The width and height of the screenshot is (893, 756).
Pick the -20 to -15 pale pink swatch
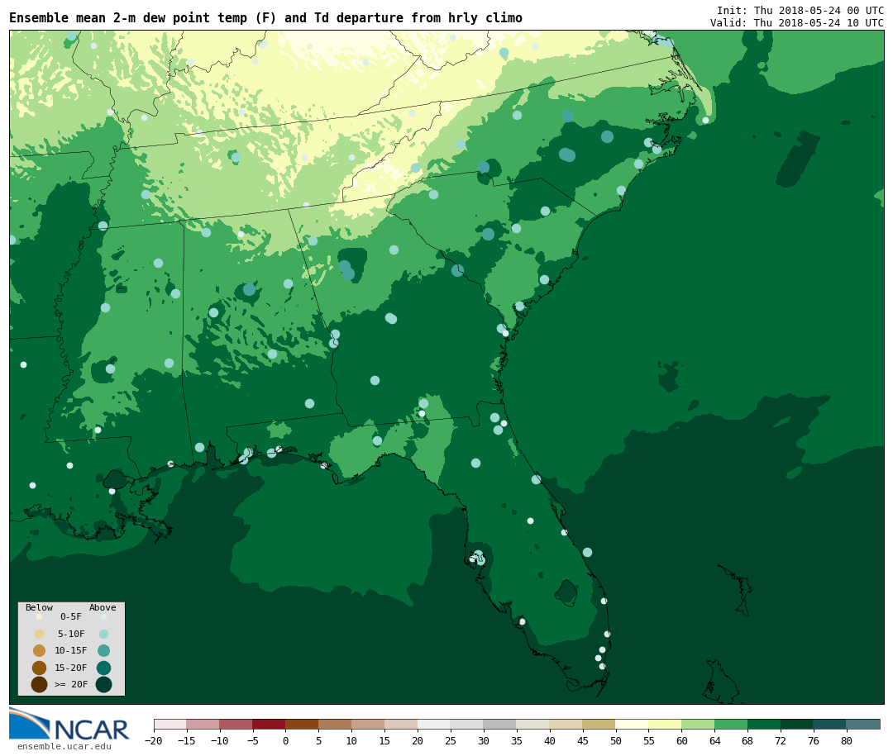[x=170, y=724]
